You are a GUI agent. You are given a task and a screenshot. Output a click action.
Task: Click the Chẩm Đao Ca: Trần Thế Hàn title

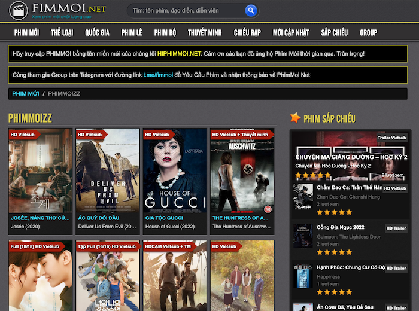coord(350,187)
